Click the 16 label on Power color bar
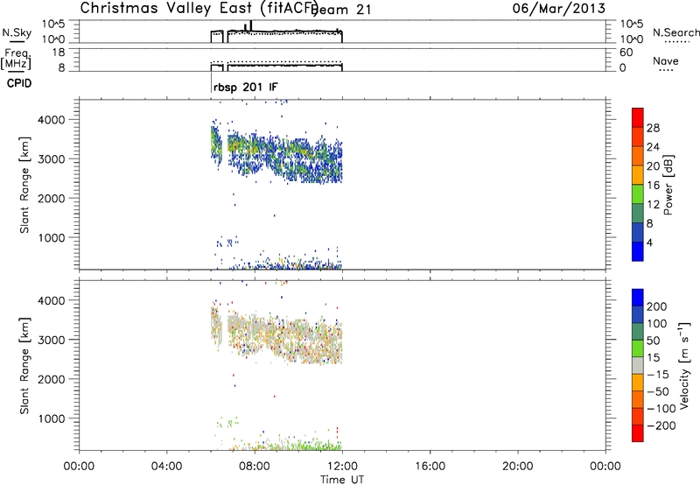Screen dimensions: 700x485 653,186
